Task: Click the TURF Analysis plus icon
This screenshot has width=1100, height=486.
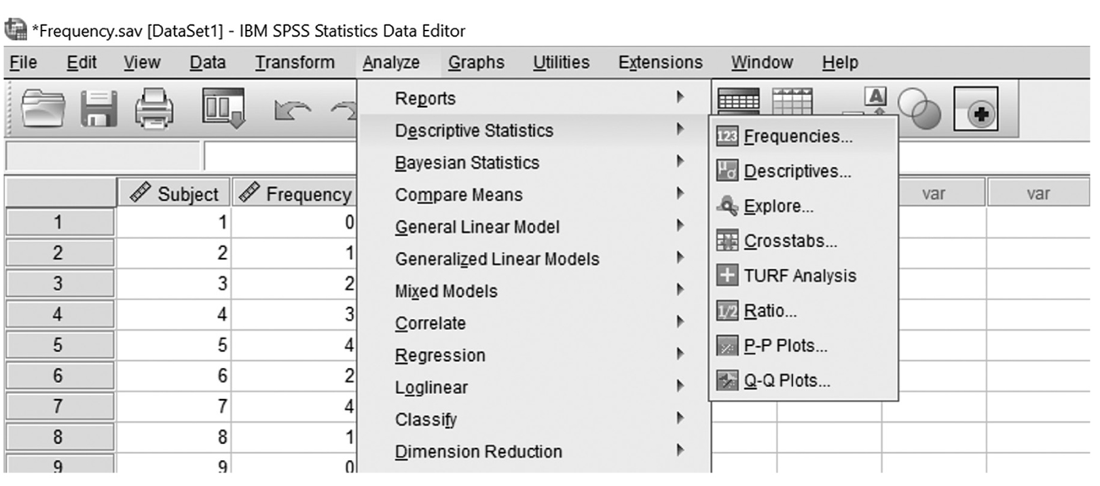Action: [x=727, y=276]
